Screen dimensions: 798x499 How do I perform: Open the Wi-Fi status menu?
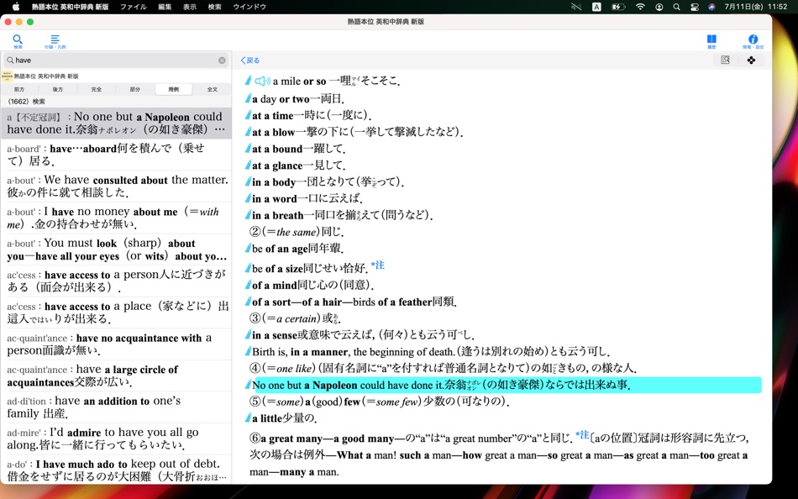tap(640, 7)
